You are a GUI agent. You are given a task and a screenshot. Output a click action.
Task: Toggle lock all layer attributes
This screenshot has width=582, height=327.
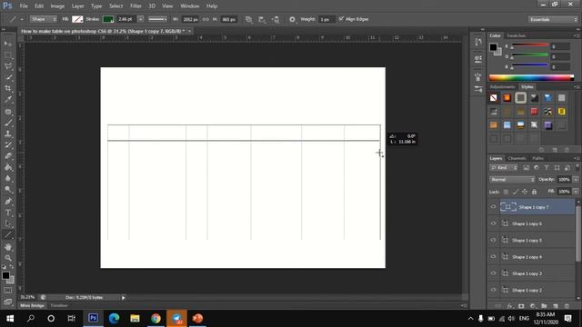click(534, 192)
